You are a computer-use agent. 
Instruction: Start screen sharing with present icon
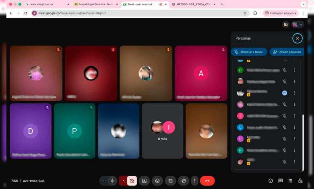tap(144, 181)
